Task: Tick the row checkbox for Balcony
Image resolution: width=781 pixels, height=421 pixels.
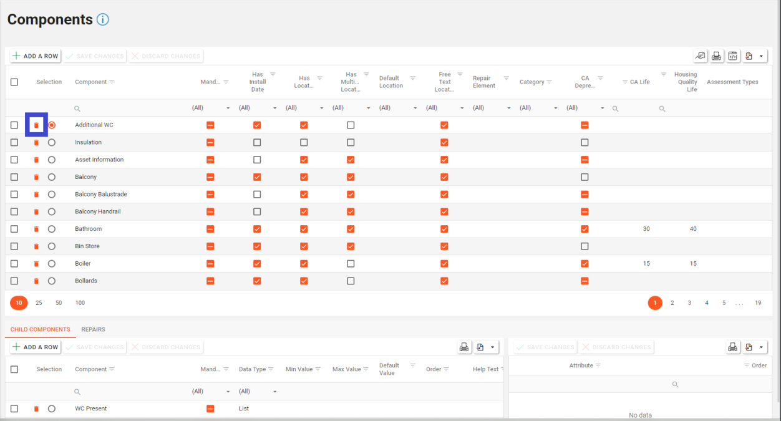Action: point(14,177)
